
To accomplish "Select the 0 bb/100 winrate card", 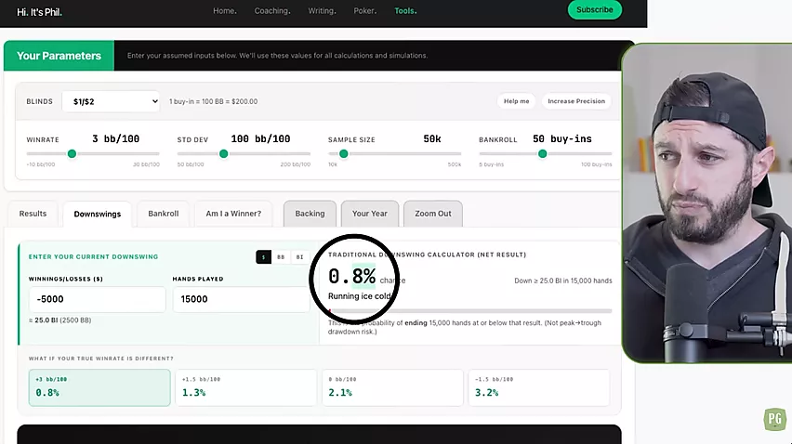I will point(392,387).
